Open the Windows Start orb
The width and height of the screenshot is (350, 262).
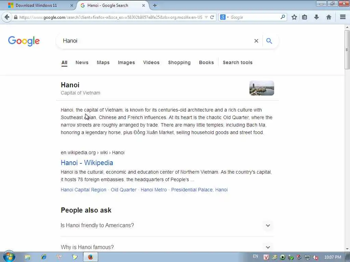pos(9,257)
